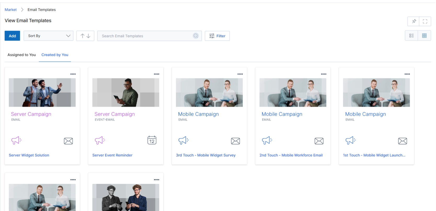Screen dimensions: 436x211
Task: Click megaphone icon on 3rd Touch card
Action: click(183, 140)
